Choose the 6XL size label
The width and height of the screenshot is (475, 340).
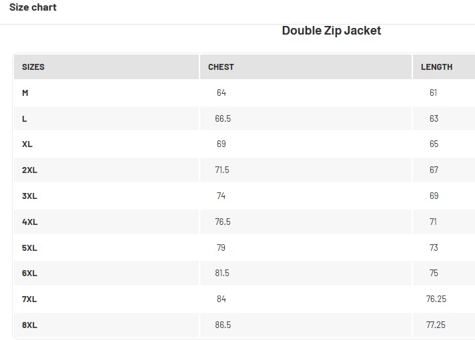click(x=29, y=273)
